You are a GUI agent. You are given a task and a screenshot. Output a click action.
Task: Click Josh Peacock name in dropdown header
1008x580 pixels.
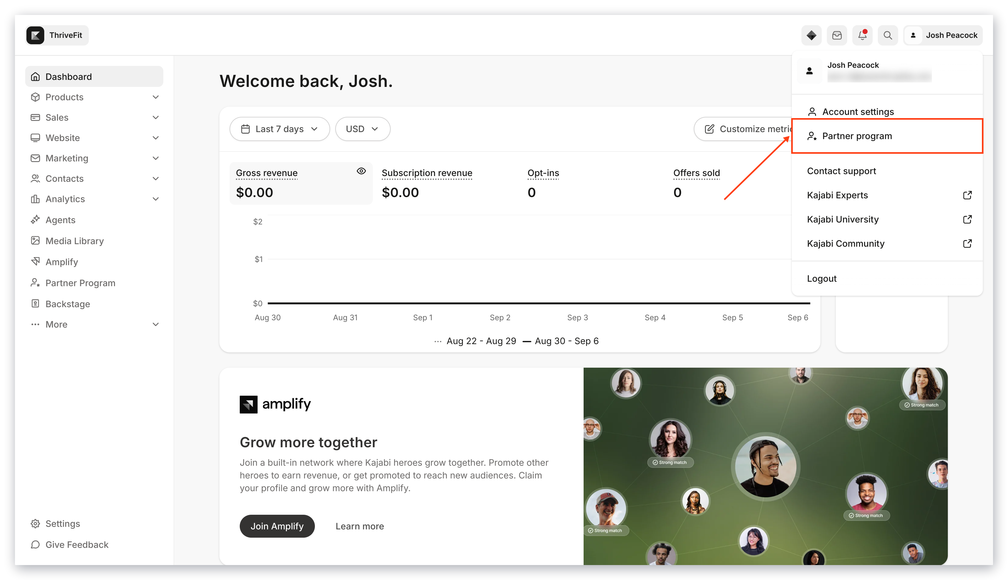point(853,65)
